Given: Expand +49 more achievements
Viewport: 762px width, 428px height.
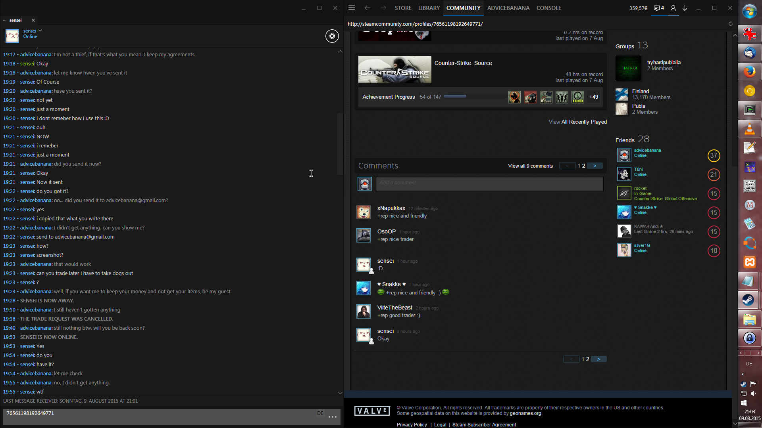Looking at the screenshot, I should tap(594, 97).
